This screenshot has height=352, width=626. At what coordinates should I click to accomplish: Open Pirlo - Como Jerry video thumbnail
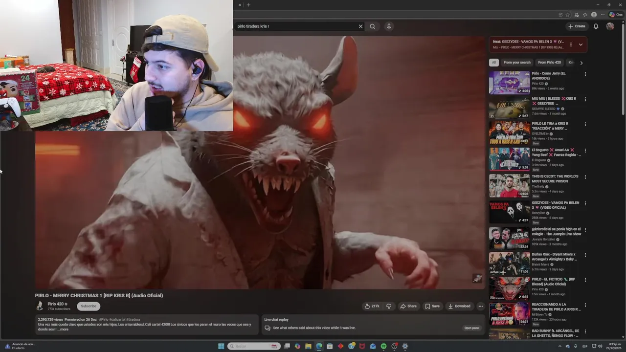[510, 83]
